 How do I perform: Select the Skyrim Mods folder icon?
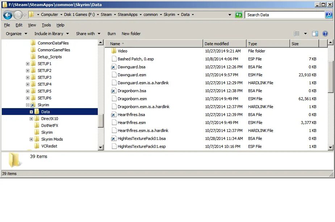point(37,139)
